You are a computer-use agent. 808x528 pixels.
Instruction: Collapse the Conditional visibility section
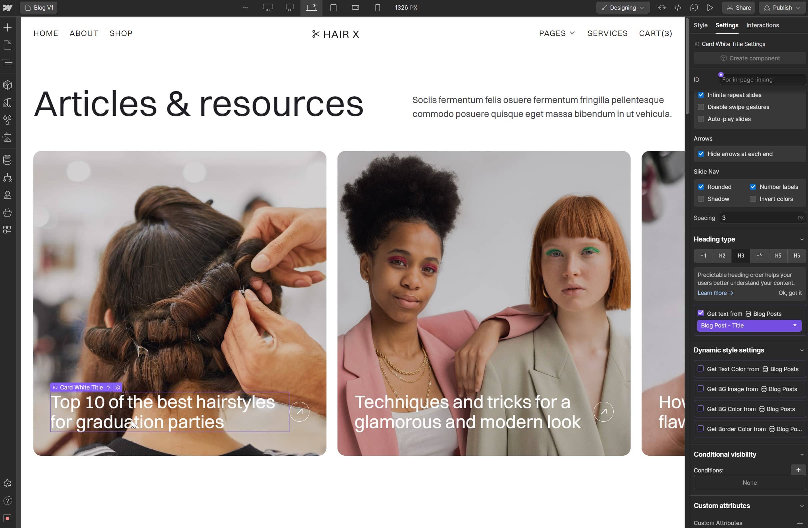point(802,454)
